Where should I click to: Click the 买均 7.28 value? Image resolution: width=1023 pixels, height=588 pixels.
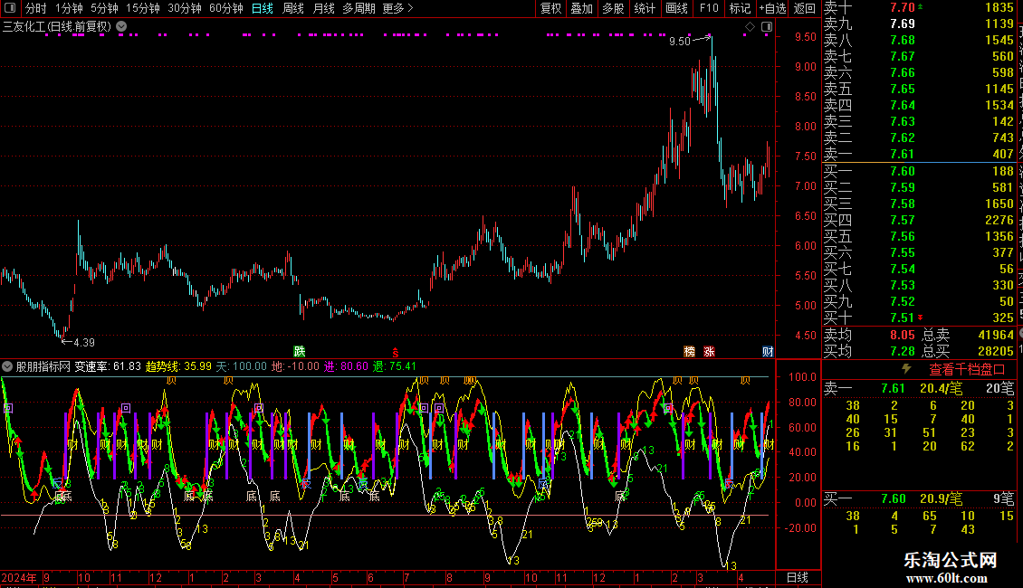pos(903,351)
